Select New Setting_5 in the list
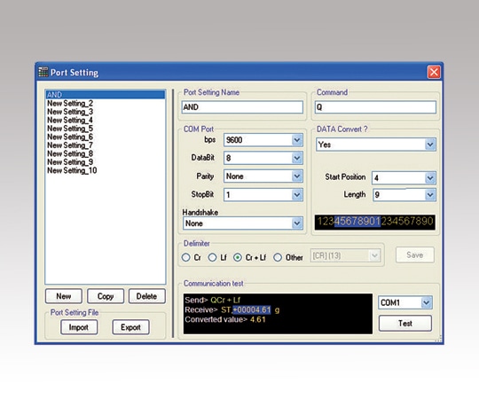Screen dimensions: 479x399 tap(70, 129)
